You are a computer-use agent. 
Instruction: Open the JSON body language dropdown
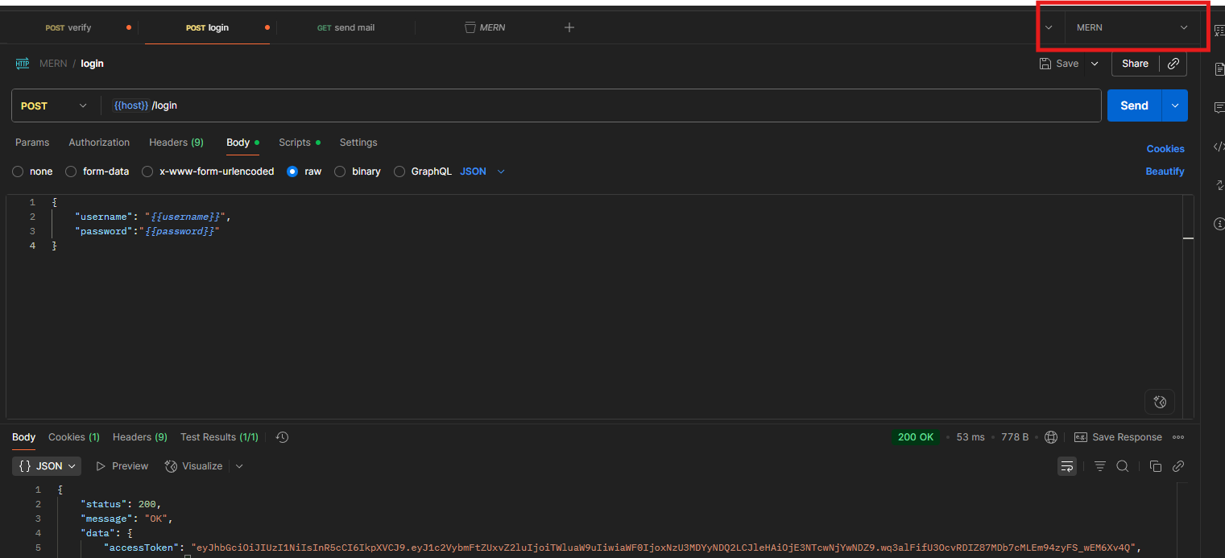pyautogui.click(x=482, y=172)
